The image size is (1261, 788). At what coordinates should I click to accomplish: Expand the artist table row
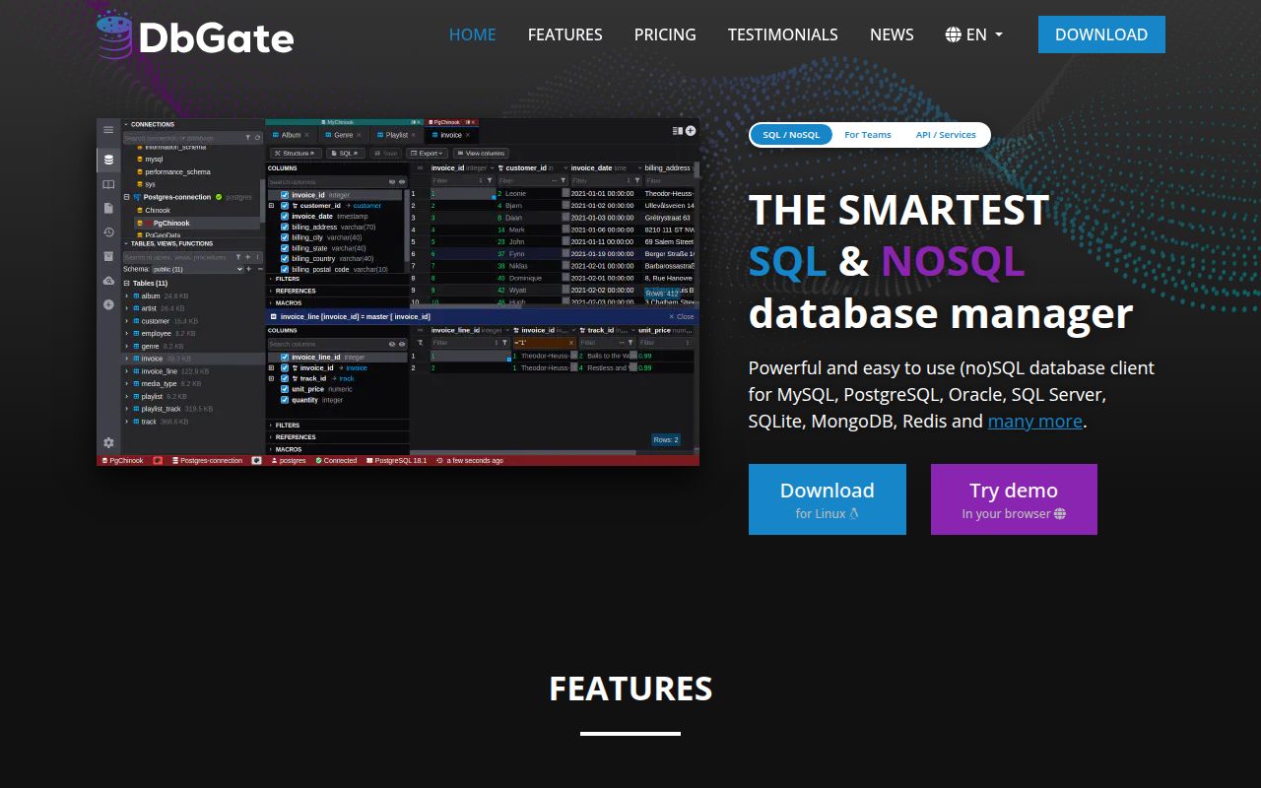pyautogui.click(x=127, y=308)
